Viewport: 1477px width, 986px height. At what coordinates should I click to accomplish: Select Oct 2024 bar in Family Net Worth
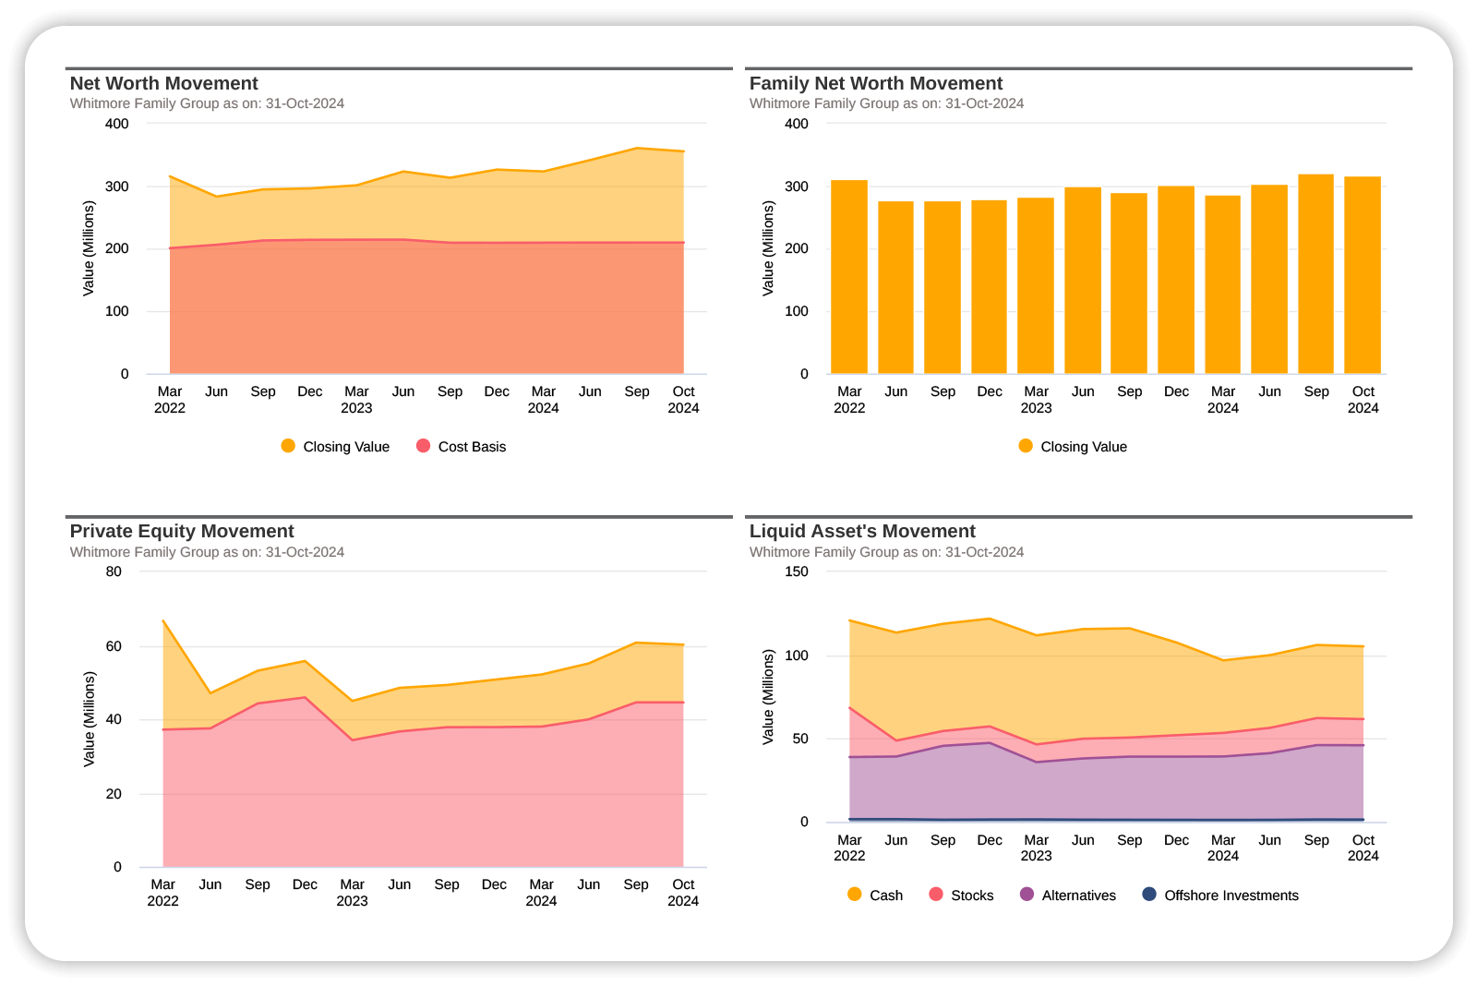click(1363, 275)
